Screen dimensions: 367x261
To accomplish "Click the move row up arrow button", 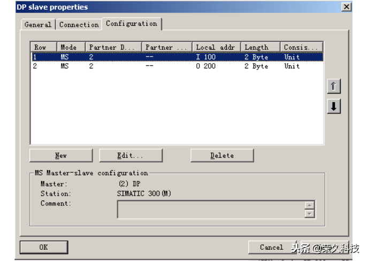I will [334, 87].
